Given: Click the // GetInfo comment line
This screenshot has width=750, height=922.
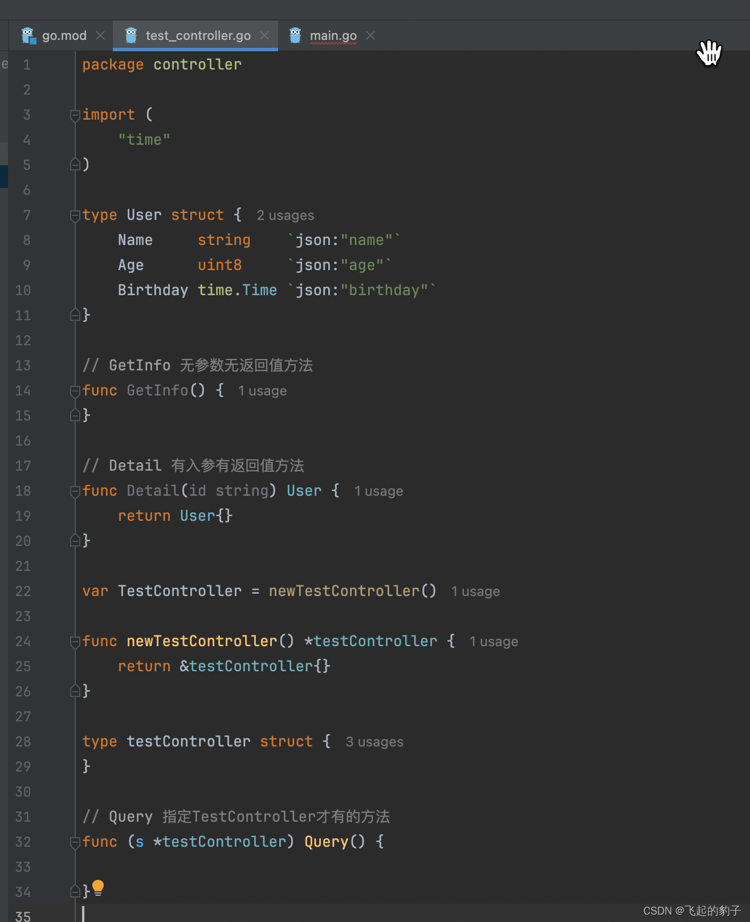Looking at the screenshot, I should point(198,365).
